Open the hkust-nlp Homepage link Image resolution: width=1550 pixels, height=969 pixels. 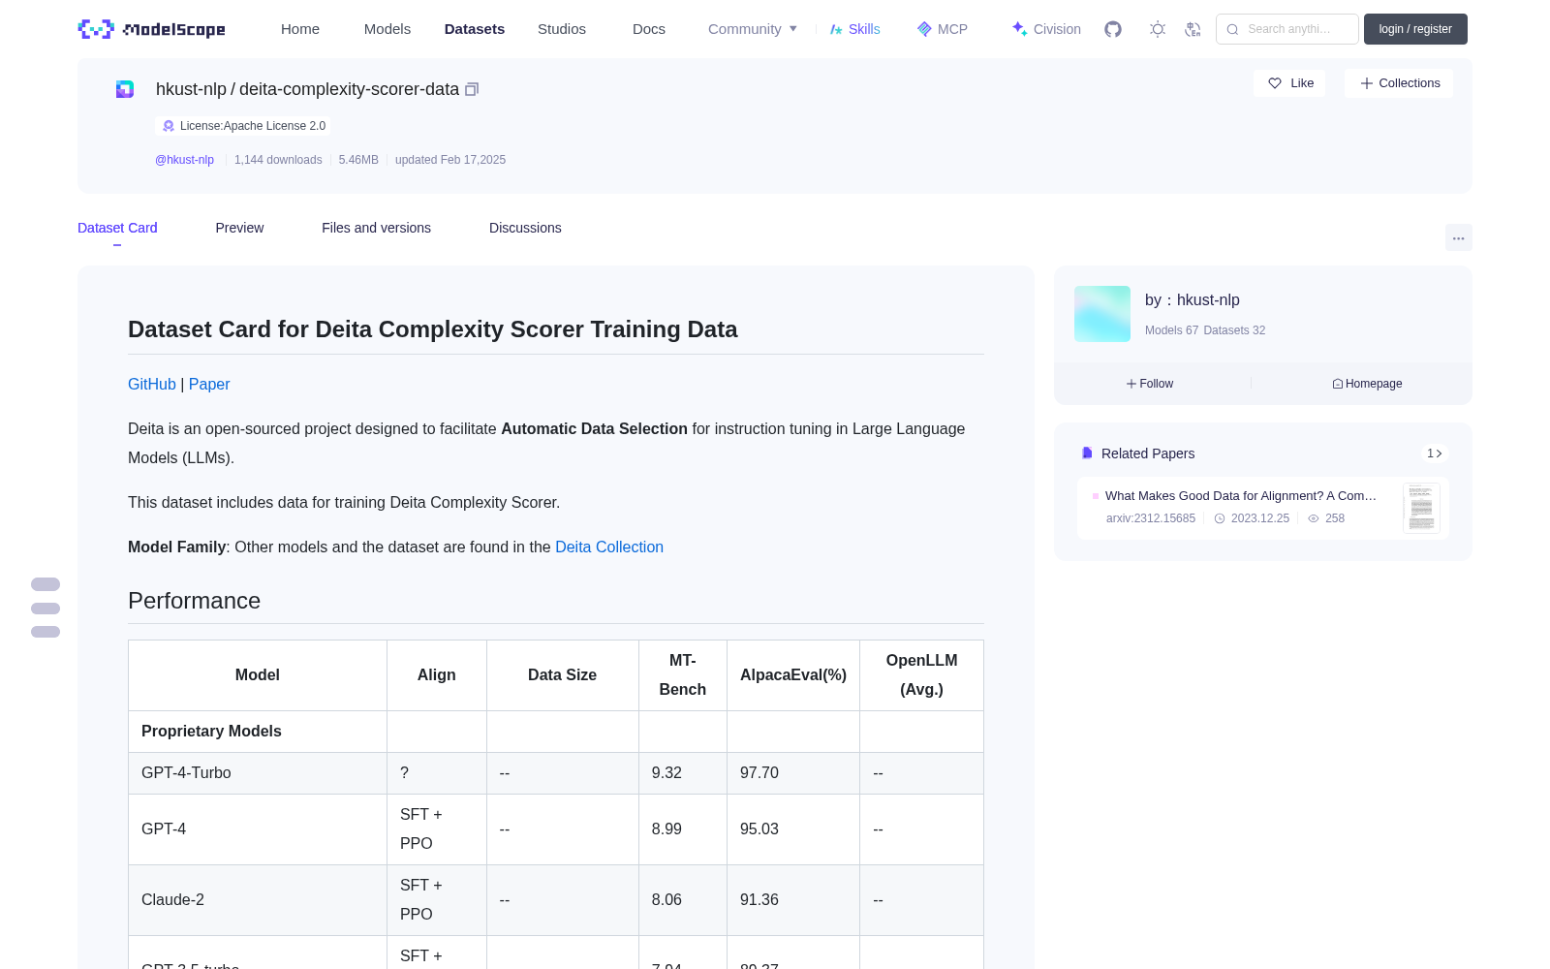point(1367,384)
